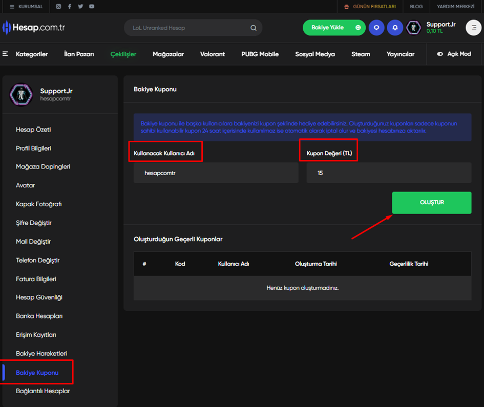
Task: Focus the site search field
Action: 193,28
